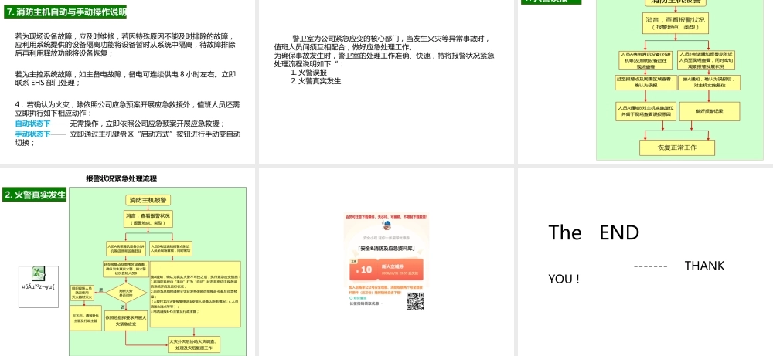Open the coupon poster slide thumbnail
The width and height of the screenshot is (773, 356).
click(386, 261)
